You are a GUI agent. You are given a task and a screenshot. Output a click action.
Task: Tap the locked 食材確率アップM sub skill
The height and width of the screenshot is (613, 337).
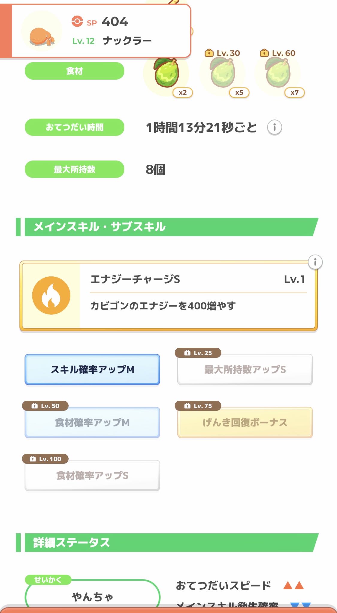tap(92, 423)
